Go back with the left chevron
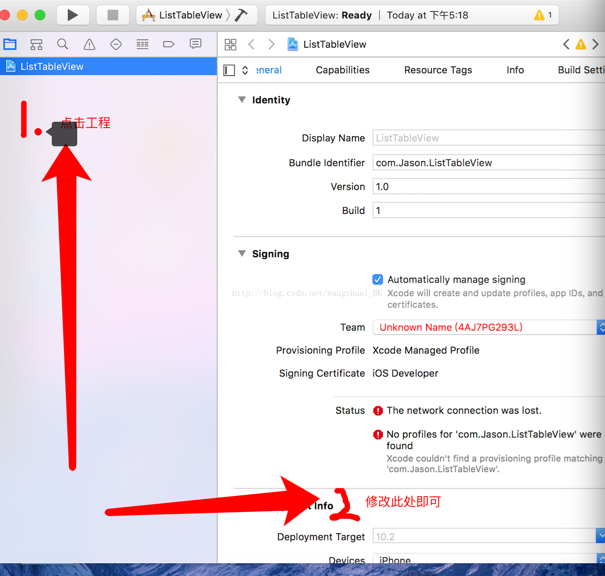 pyautogui.click(x=251, y=44)
